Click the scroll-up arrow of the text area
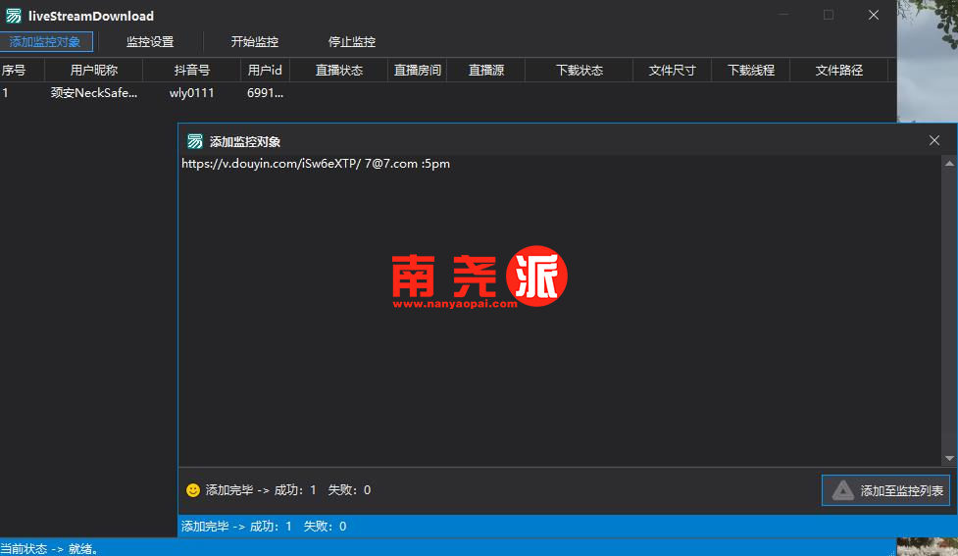The width and height of the screenshot is (958, 556). [949, 163]
